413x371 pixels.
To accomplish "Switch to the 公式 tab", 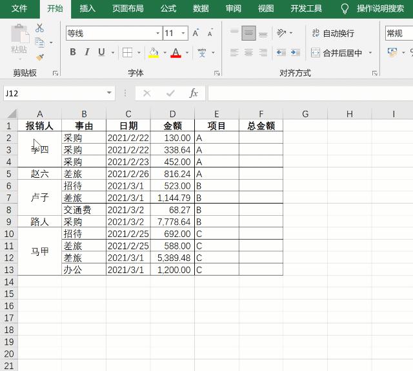I will coord(168,8).
